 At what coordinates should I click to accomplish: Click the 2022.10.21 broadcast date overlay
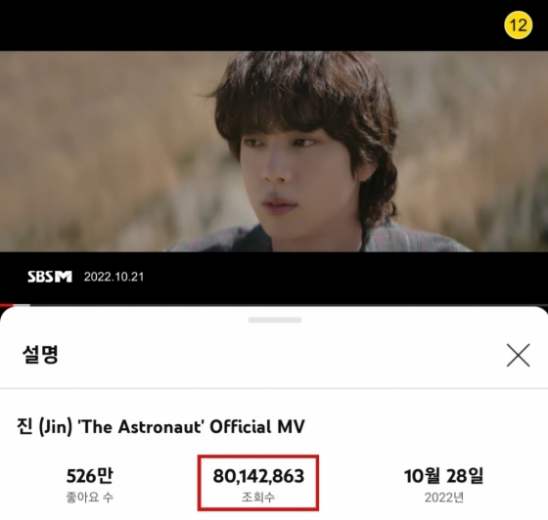(114, 277)
